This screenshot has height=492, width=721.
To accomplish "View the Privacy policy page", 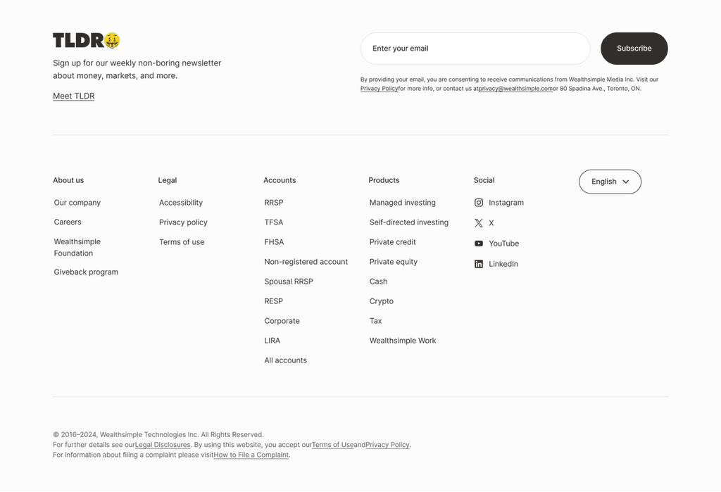I will (182, 222).
